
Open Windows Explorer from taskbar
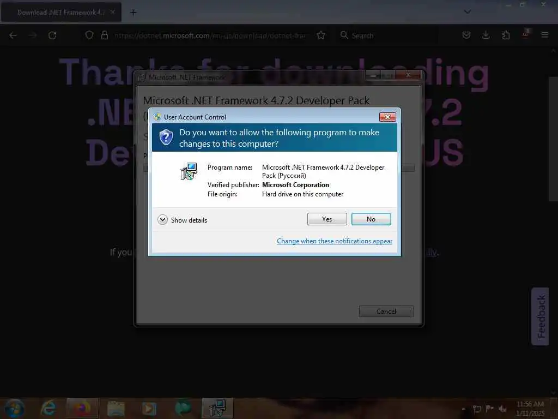click(x=116, y=408)
